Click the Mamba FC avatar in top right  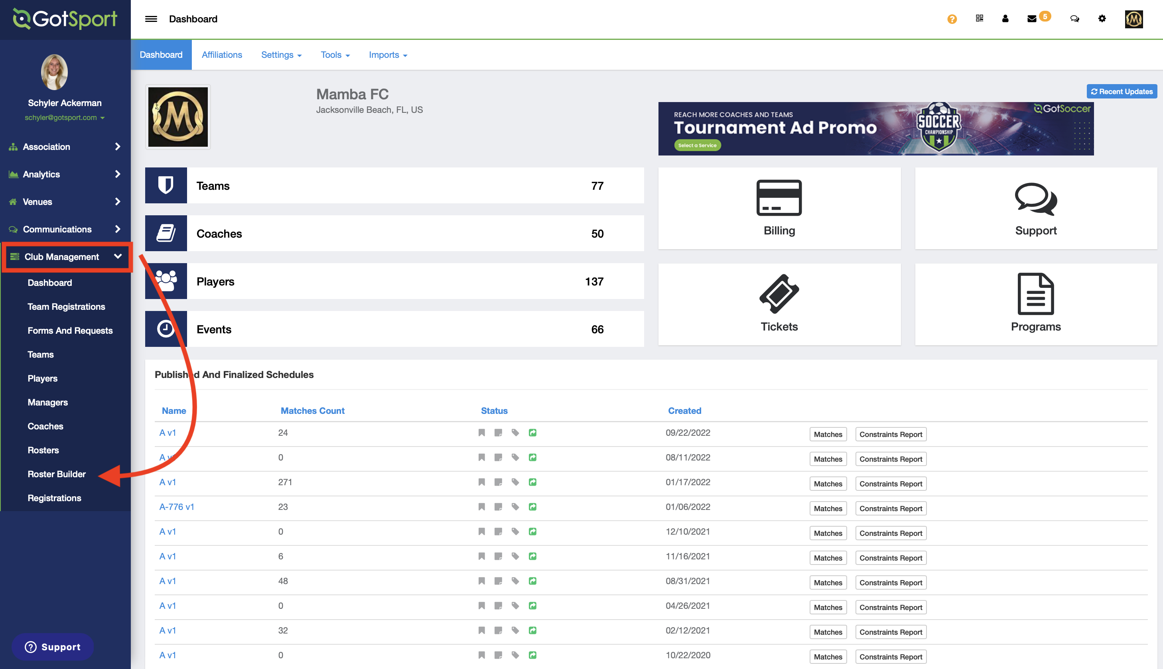pyautogui.click(x=1133, y=19)
